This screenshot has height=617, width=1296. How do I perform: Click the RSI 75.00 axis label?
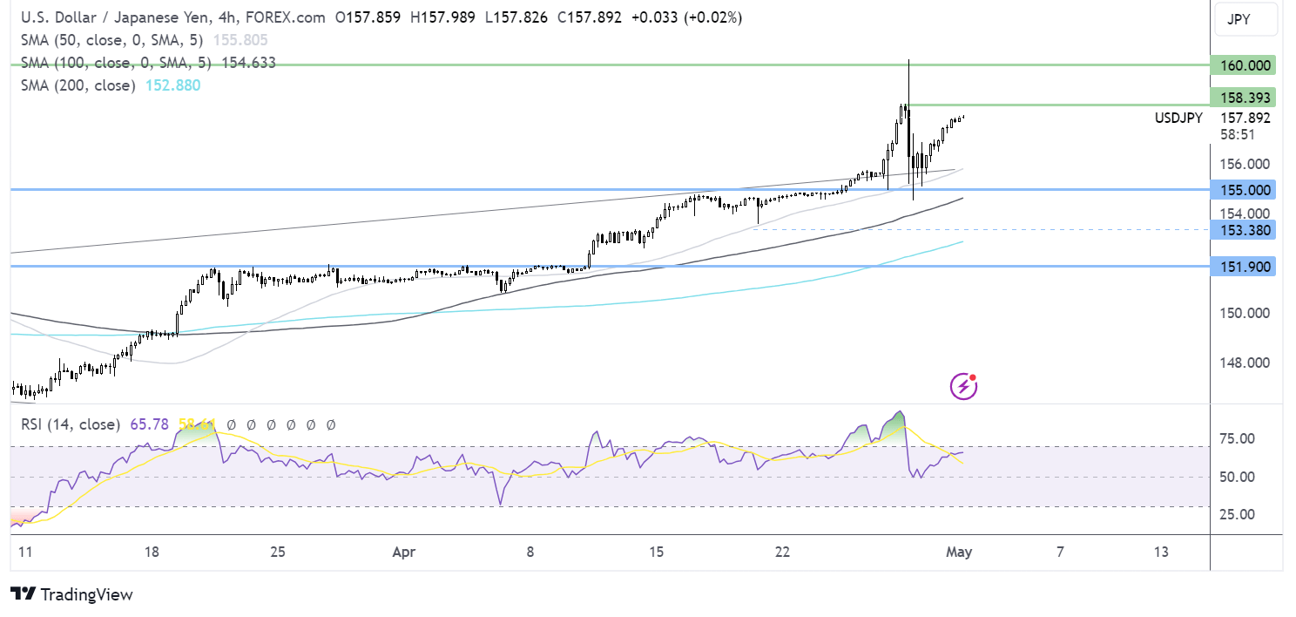click(1236, 438)
